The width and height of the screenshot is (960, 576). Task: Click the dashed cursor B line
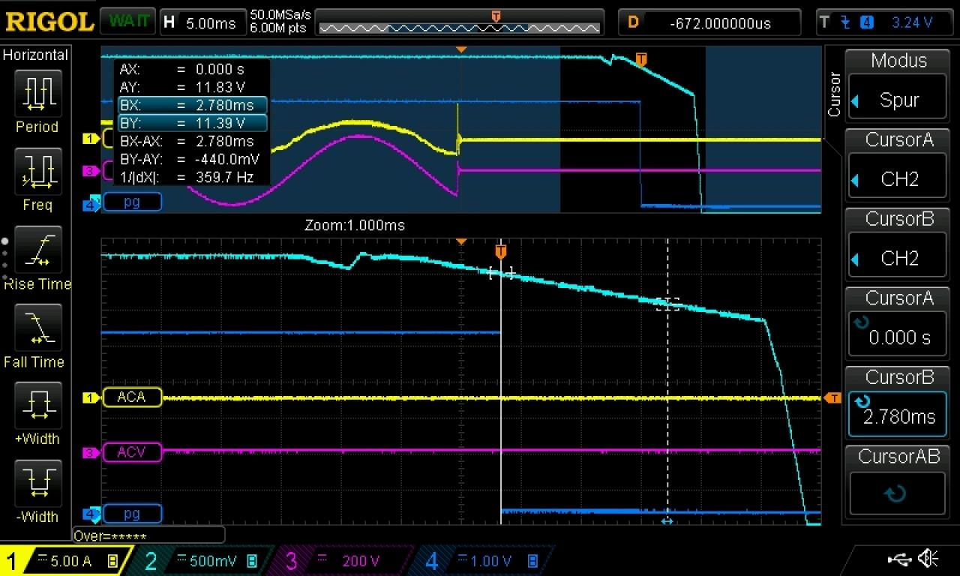coord(667,390)
